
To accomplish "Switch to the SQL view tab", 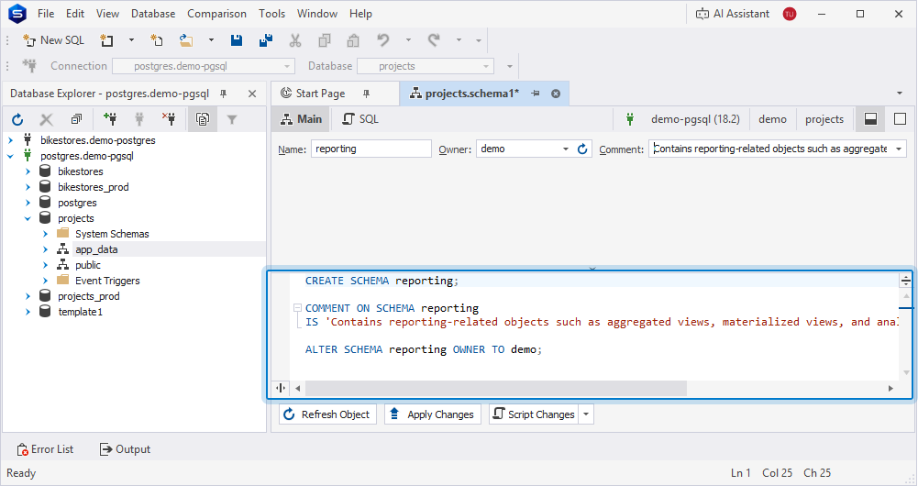I will [x=360, y=119].
